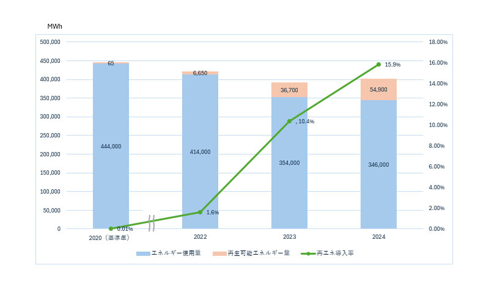This screenshot has width=489, height=287.
Task: Click the 100,000 left axis value
Action: 50,192
